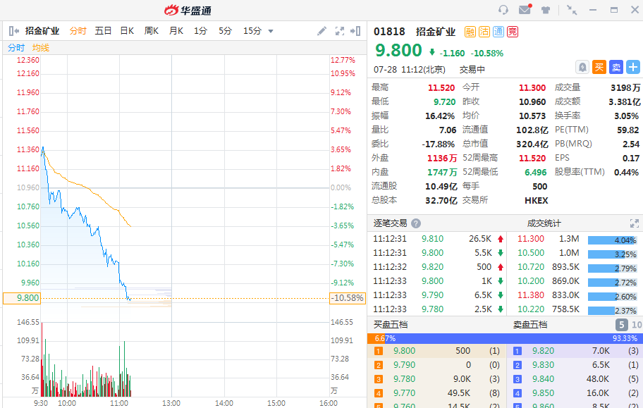The image size is (643, 408).
Task: Minimize the 华盛通 window
Action: click(x=593, y=10)
